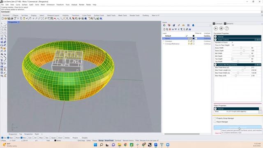Open Chrome from the taskbar
This screenshot has height=148, width=263.
(x=125, y=145)
